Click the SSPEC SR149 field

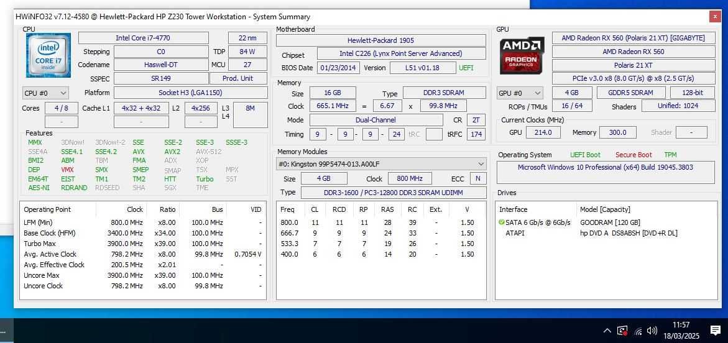[161, 78]
